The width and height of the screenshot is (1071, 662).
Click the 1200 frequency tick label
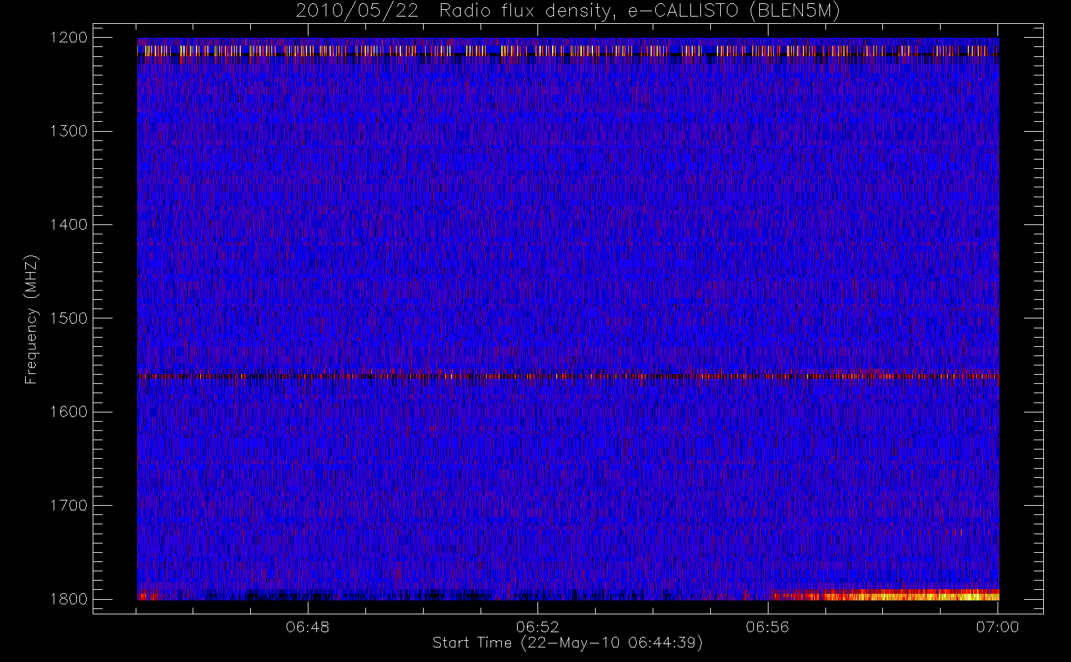pyautogui.click(x=69, y=38)
